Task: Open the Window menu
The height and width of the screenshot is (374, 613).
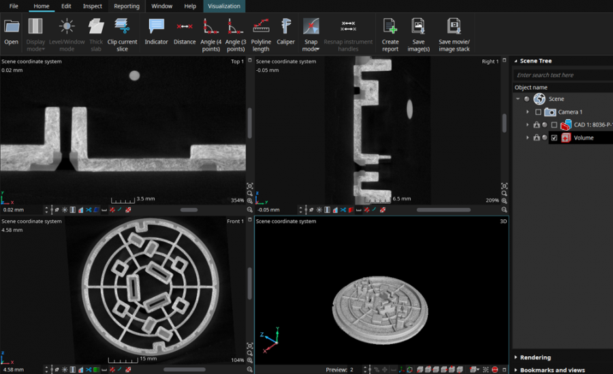Action: point(162,6)
